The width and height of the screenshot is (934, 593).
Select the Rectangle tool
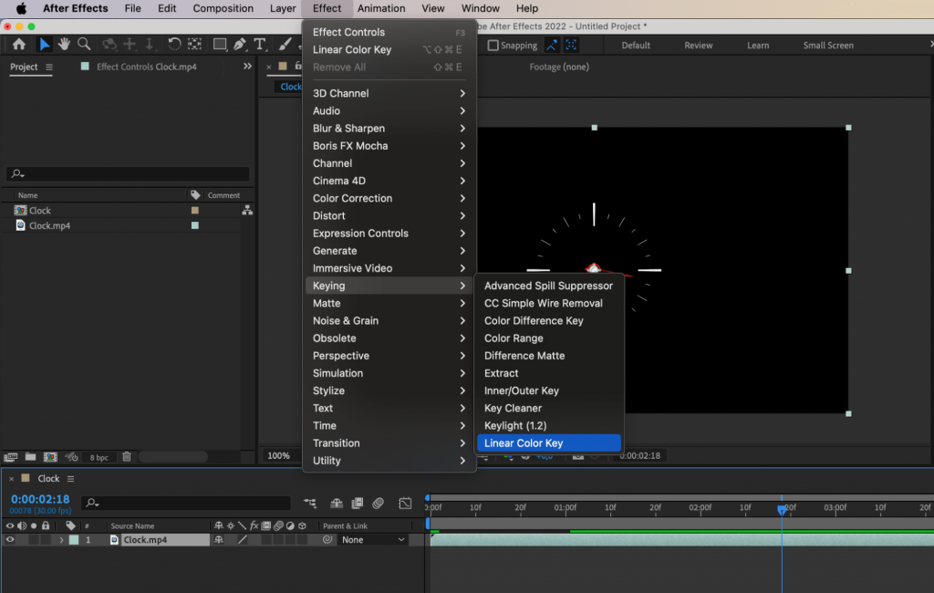[220, 43]
